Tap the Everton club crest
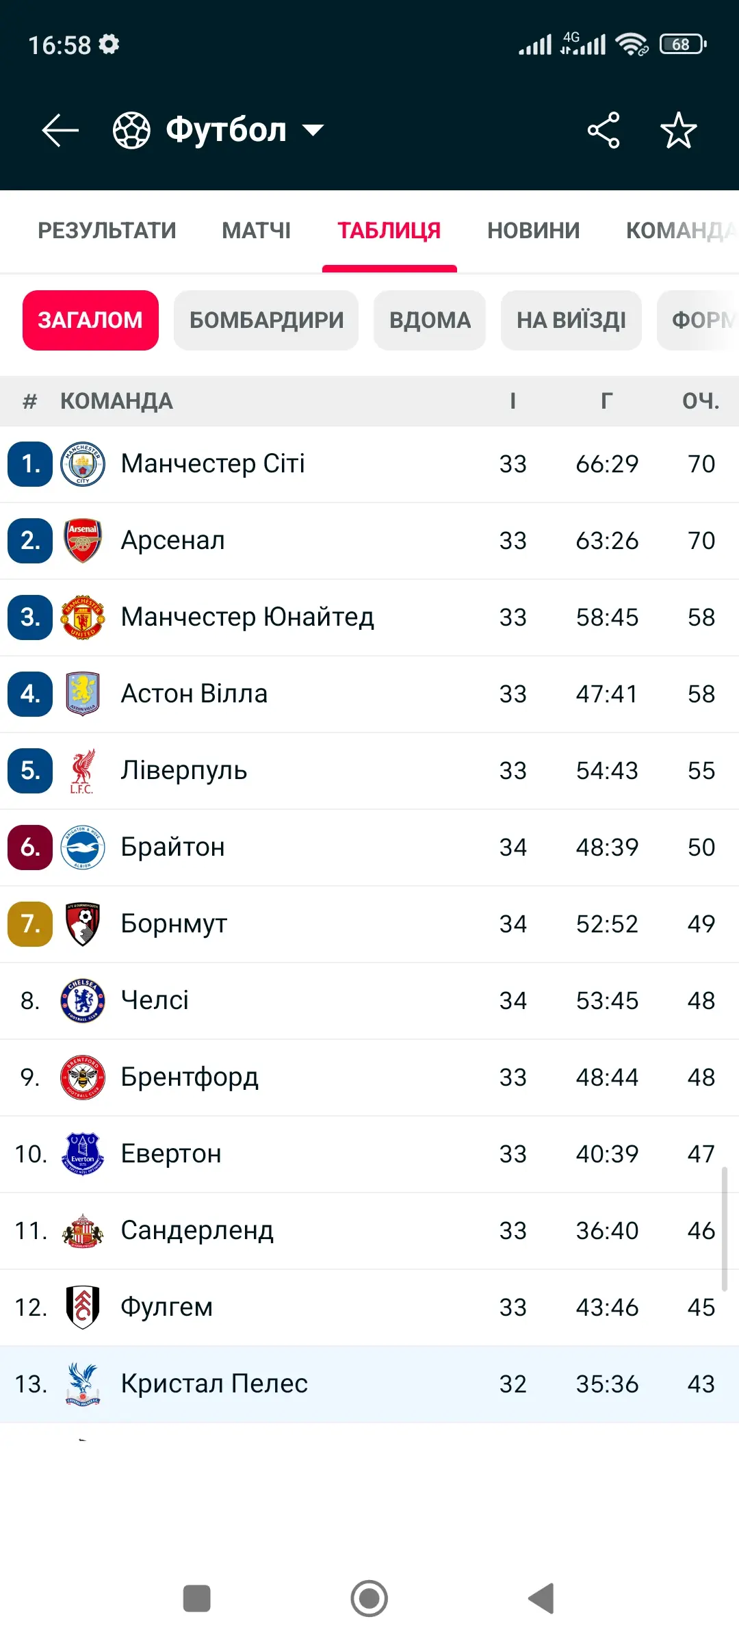This screenshot has height=1643, width=739. (83, 1154)
